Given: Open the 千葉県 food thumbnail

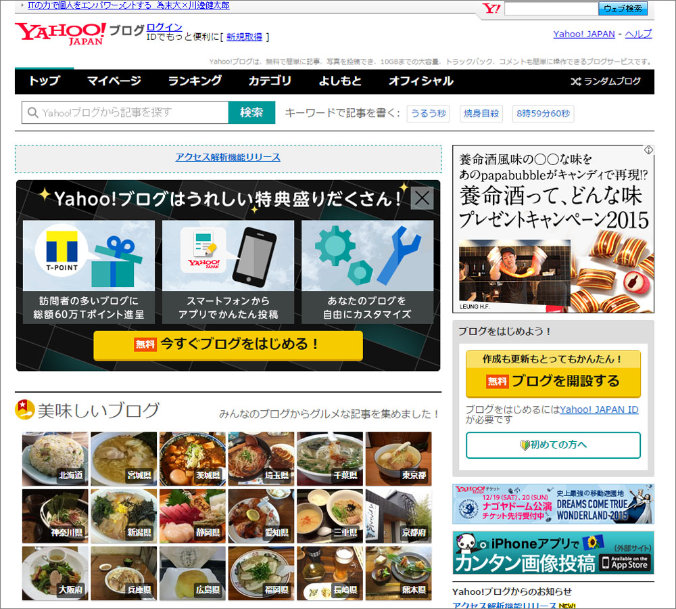Looking at the screenshot, I should (x=330, y=459).
